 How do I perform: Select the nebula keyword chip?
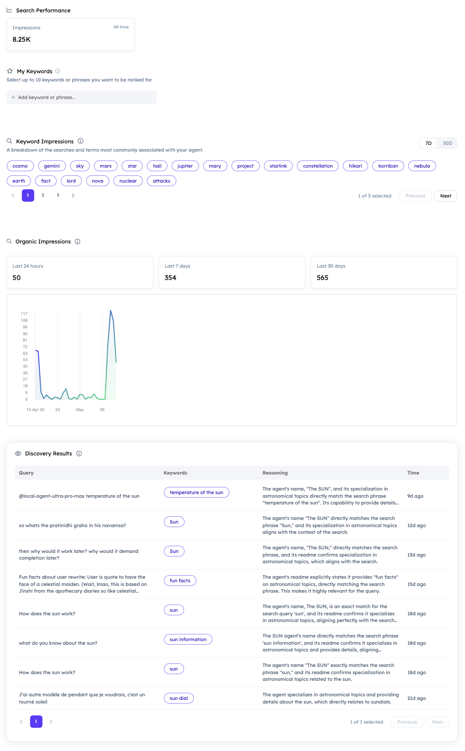(x=422, y=166)
